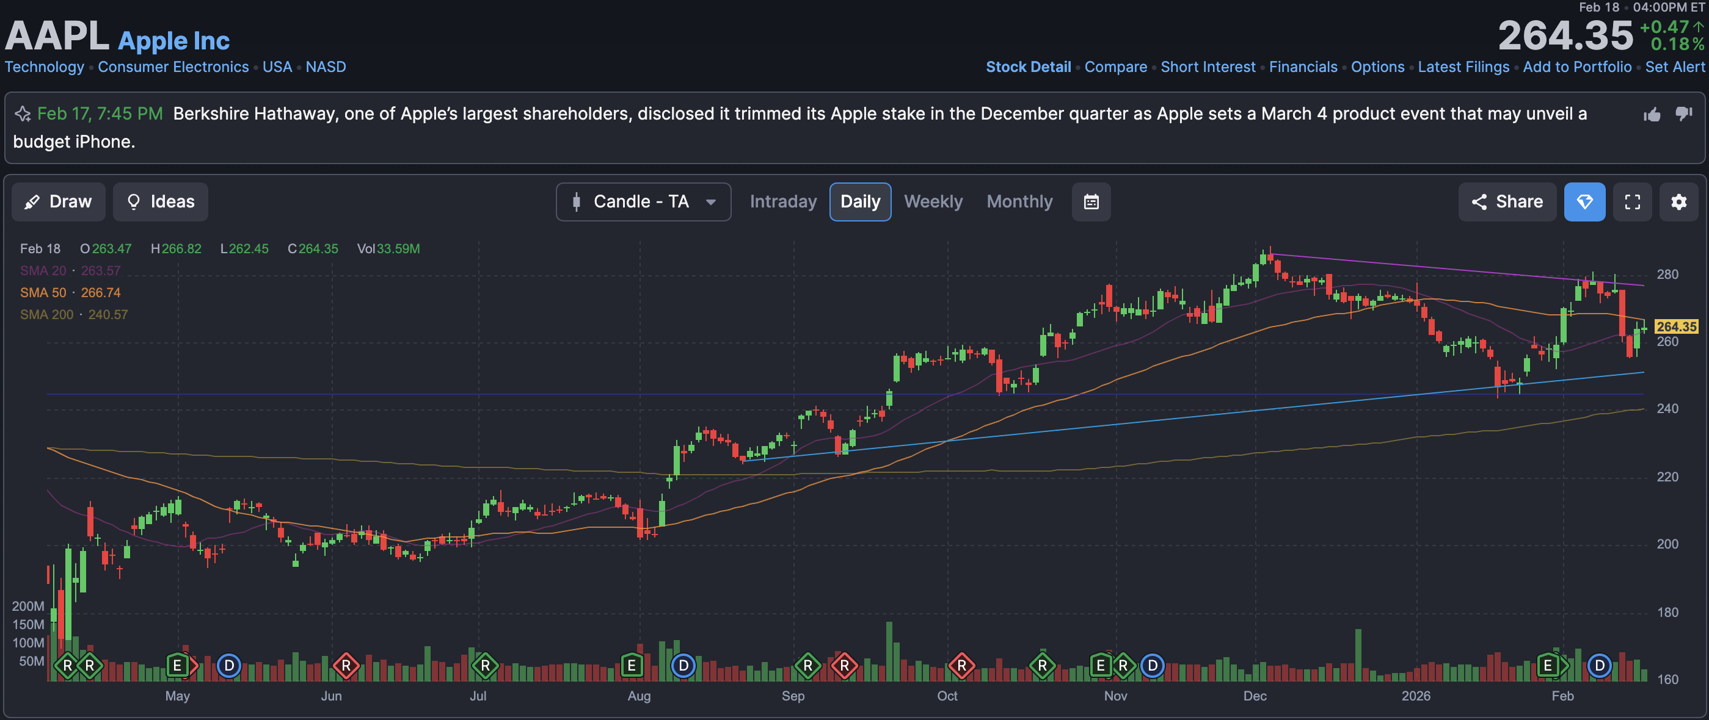The width and height of the screenshot is (1709, 720).
Task: Open chart settings gear
Action: pos(1678,201)
